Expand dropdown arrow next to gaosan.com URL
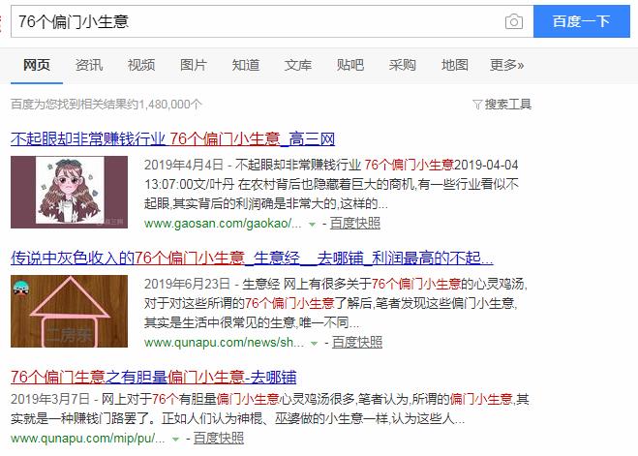Screen dimensions: 638x456 [x=312, y=225]
